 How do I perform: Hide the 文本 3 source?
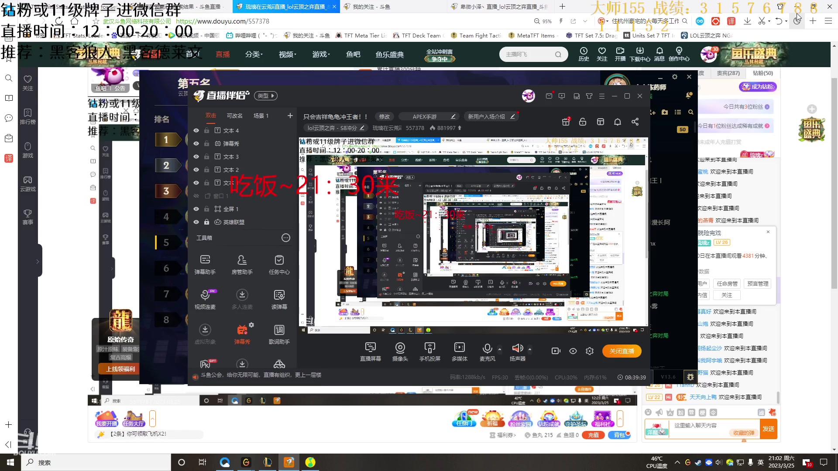click(x=196, y=157)
